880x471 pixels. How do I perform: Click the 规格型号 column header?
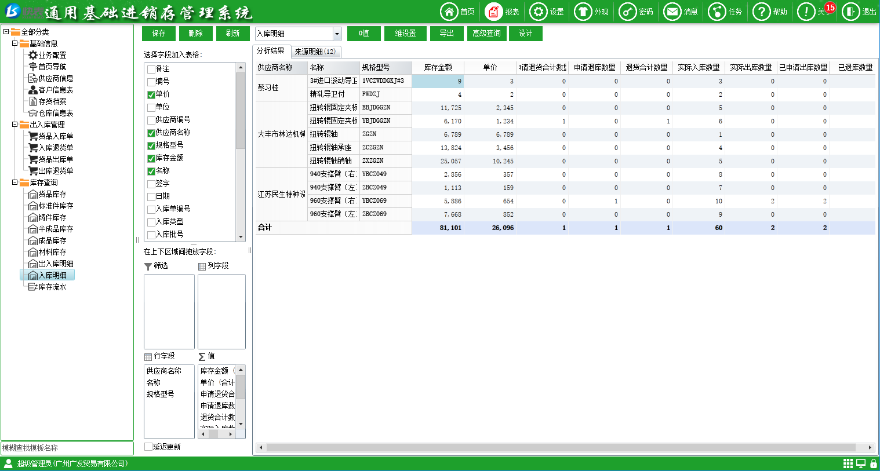(x=386, y=67)
